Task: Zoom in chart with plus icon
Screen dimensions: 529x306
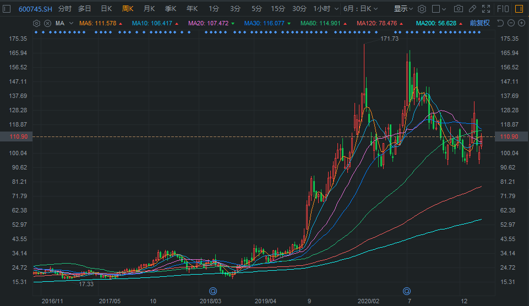Action: tap(522, 23)
